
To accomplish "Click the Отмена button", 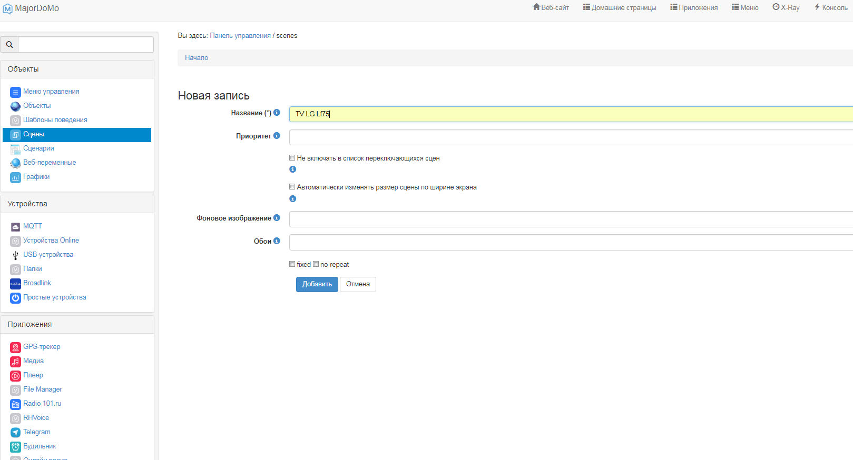I will [358, 284].
